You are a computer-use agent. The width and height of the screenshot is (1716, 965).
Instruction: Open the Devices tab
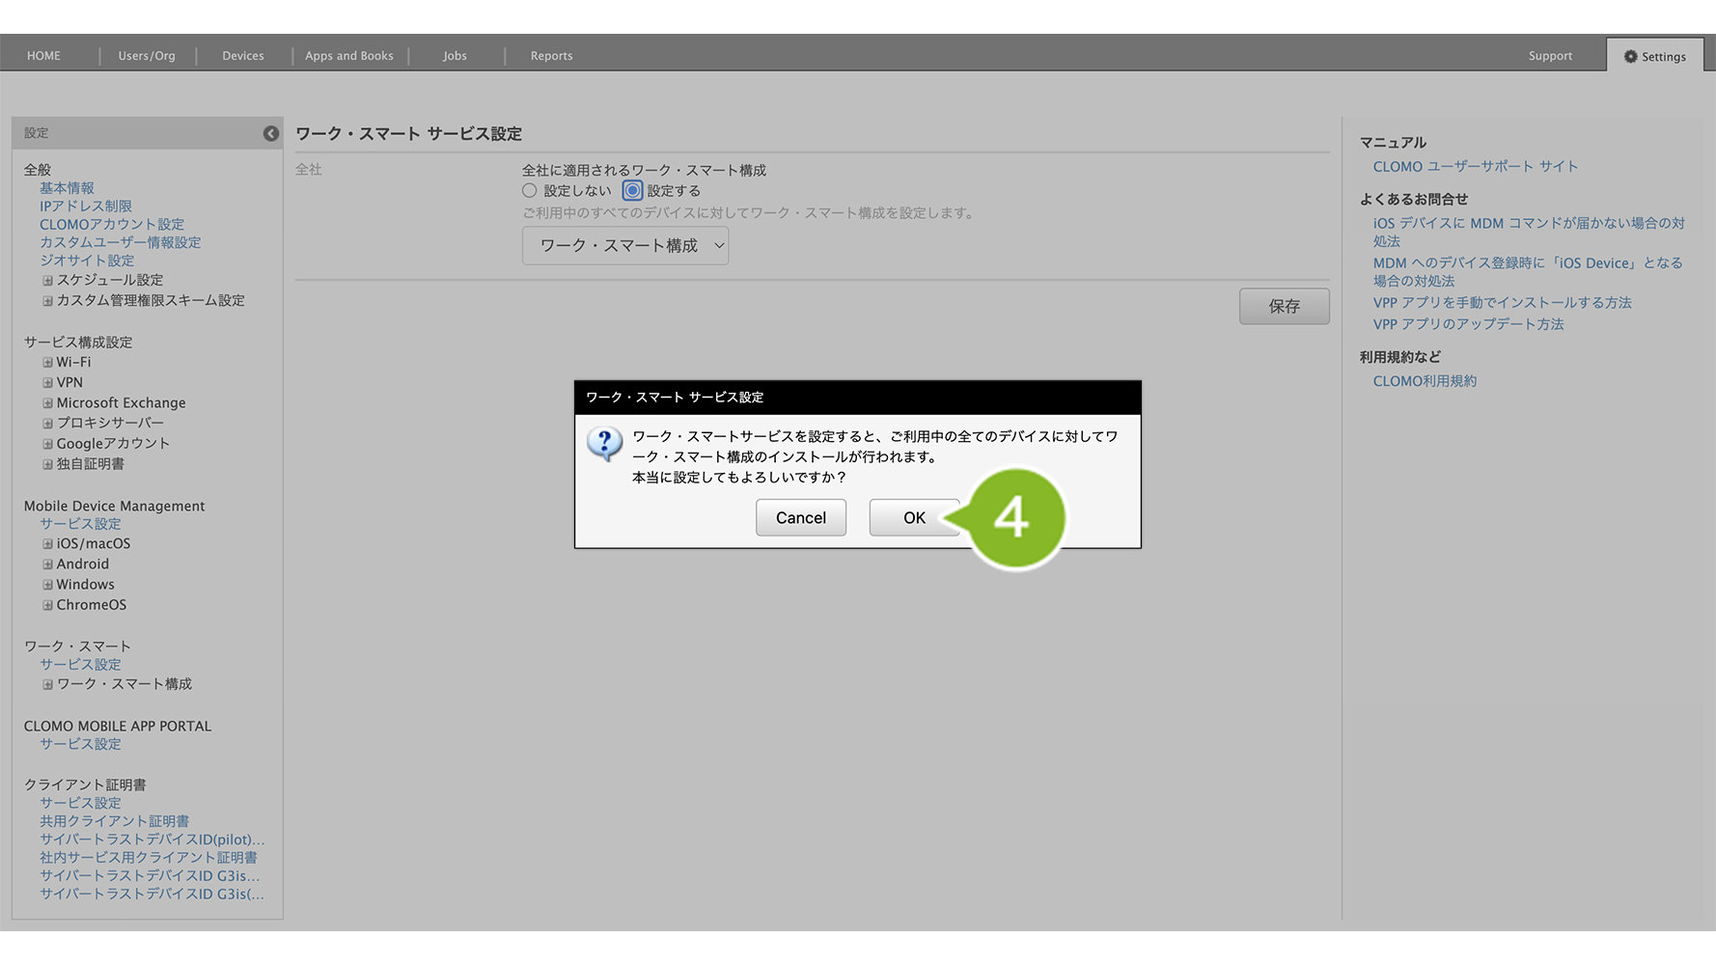click(243, 56)
